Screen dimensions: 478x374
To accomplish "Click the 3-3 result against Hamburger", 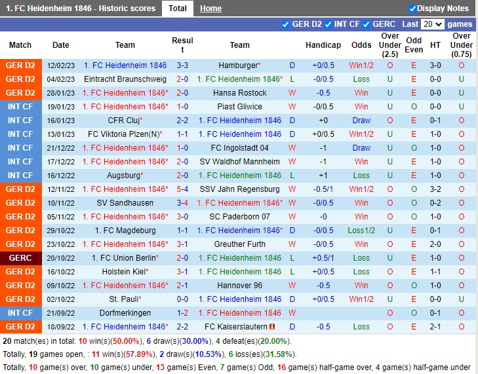I will (x=182, y=65).
